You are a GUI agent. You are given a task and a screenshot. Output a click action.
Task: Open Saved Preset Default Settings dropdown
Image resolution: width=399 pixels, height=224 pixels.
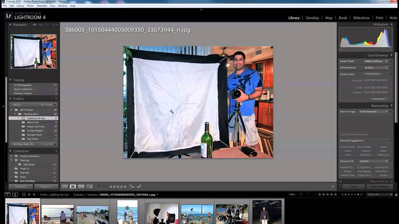coord(376,61)
